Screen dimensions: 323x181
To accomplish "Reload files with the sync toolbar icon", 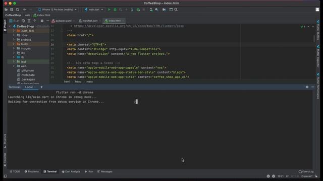I will (x=18, y=10).
